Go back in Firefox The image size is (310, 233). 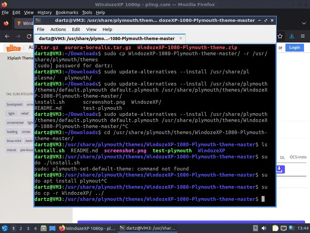pos(7,36)
